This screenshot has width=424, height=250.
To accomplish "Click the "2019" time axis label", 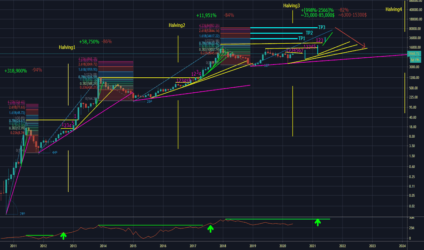I will 253,246.
